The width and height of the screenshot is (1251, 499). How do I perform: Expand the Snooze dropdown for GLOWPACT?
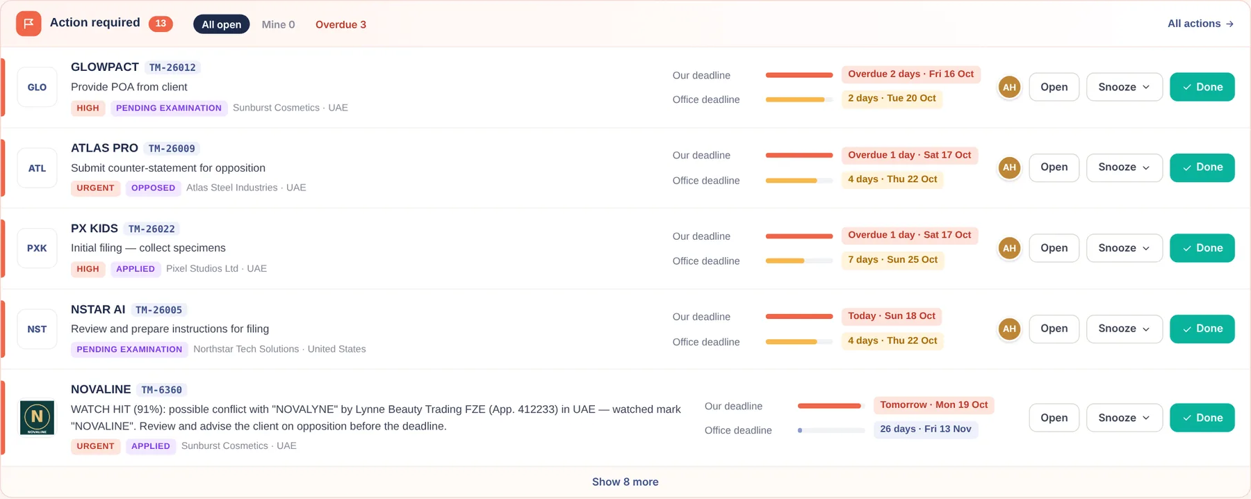point(1124,87)
